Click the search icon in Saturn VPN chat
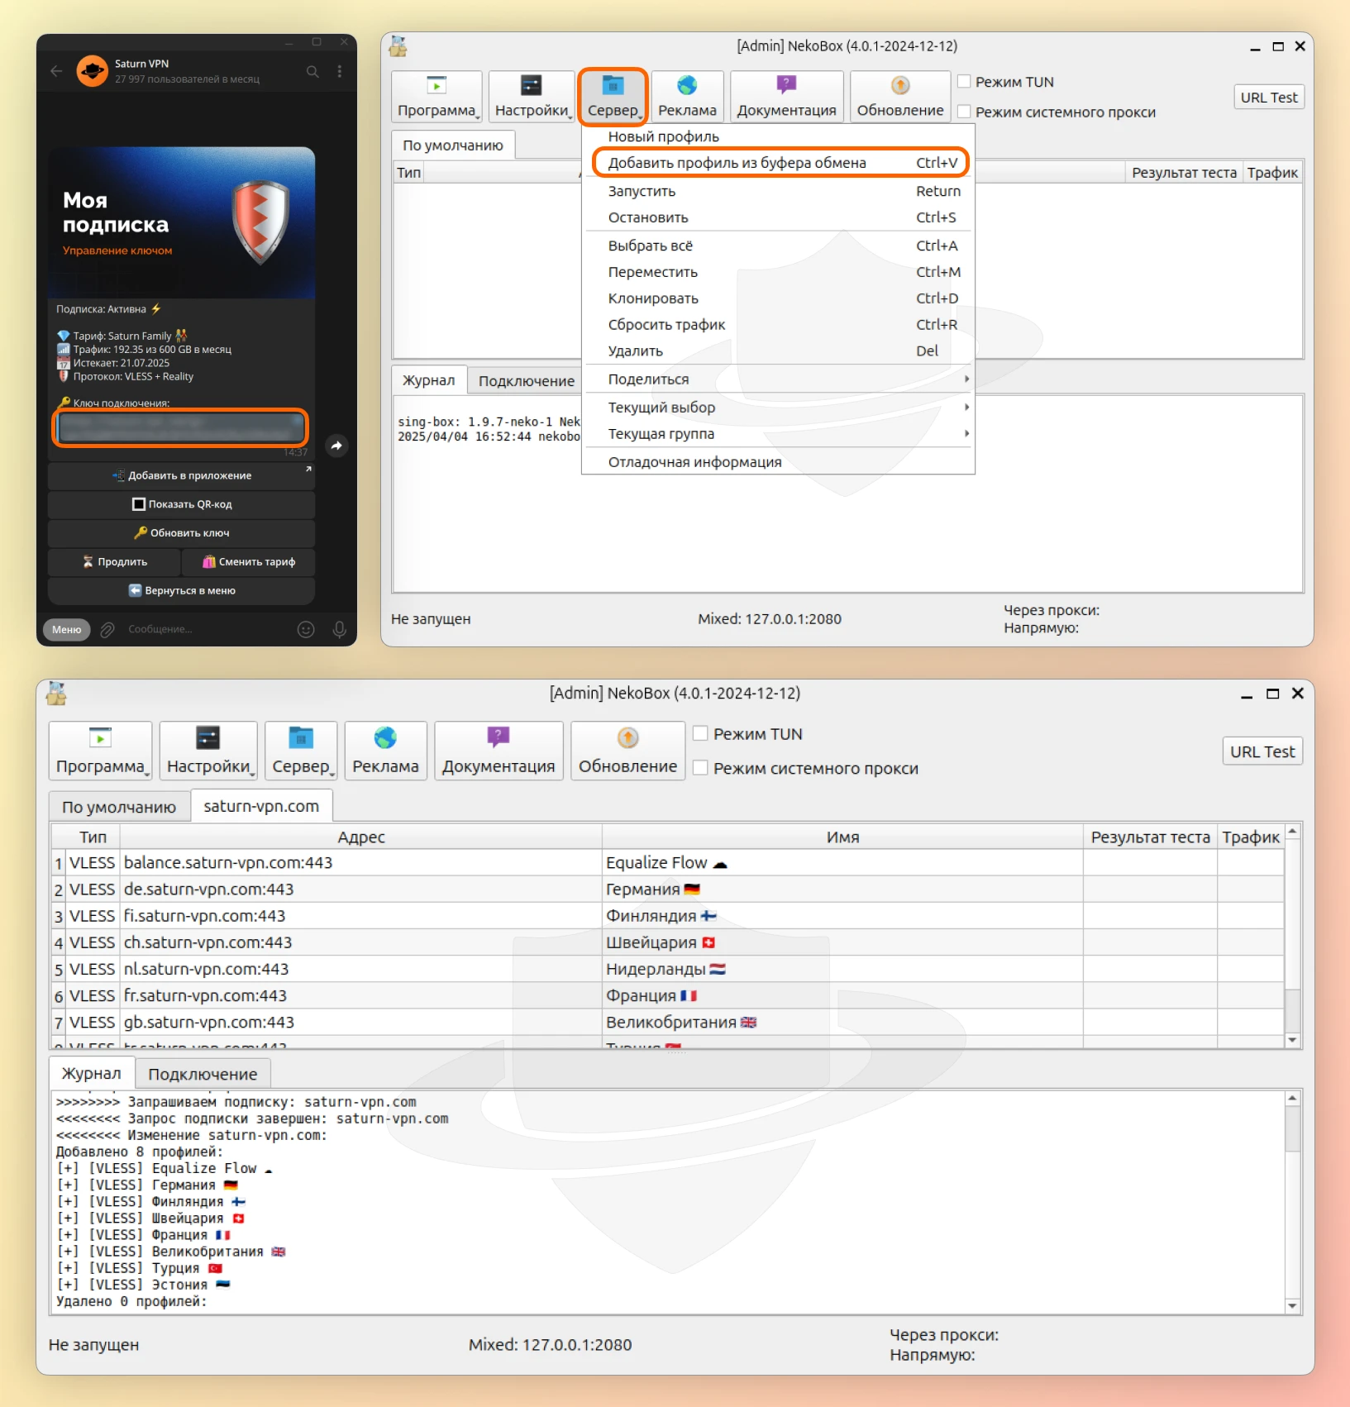Image resolution: width=1350 pixels, height=1407 pixels. click(x=312, y=72)
